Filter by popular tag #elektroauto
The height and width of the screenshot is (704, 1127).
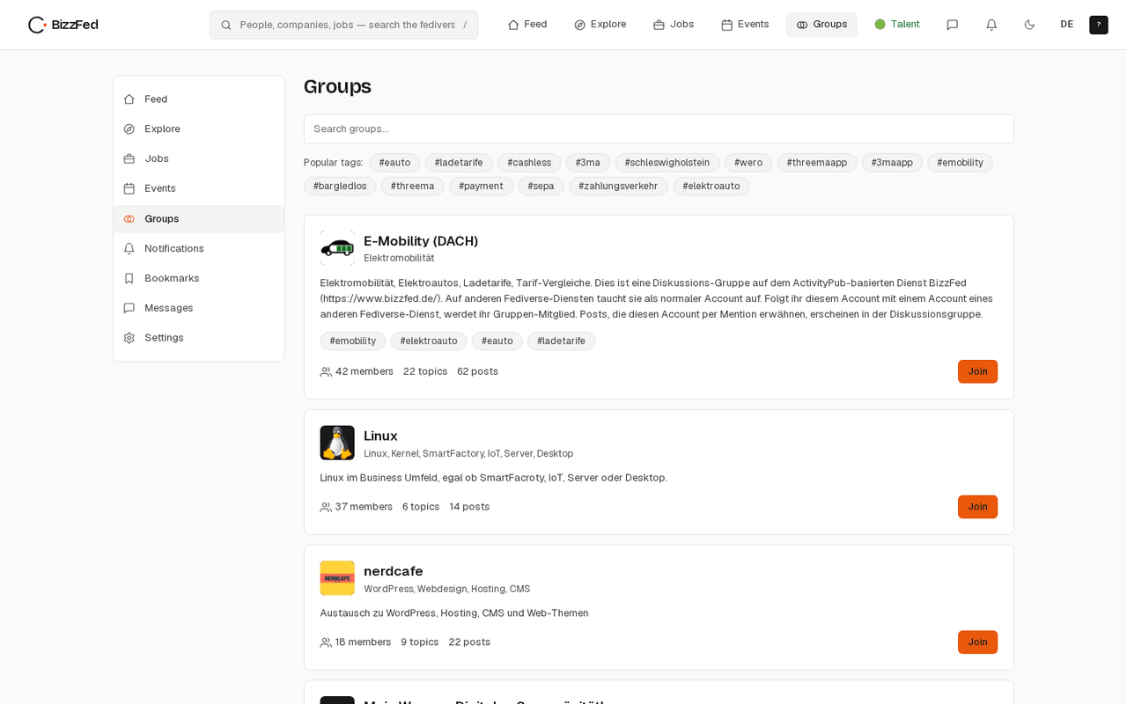pos(711,187)
